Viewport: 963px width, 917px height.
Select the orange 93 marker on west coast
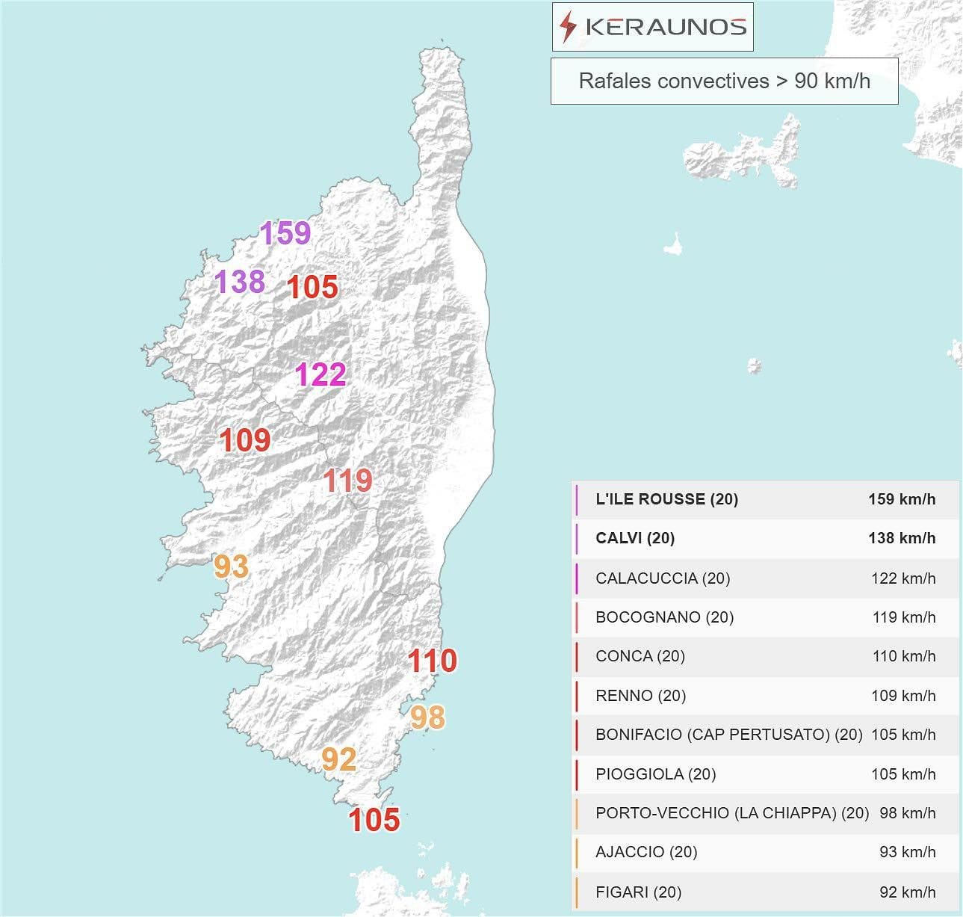(231, 566)
